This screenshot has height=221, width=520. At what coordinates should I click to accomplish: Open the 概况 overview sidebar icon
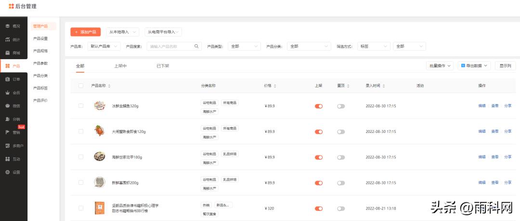(x=8, y=26)
